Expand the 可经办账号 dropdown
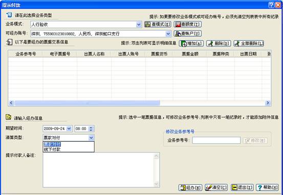The width and height of the screenshot is (283, 195). coord(168,34)
